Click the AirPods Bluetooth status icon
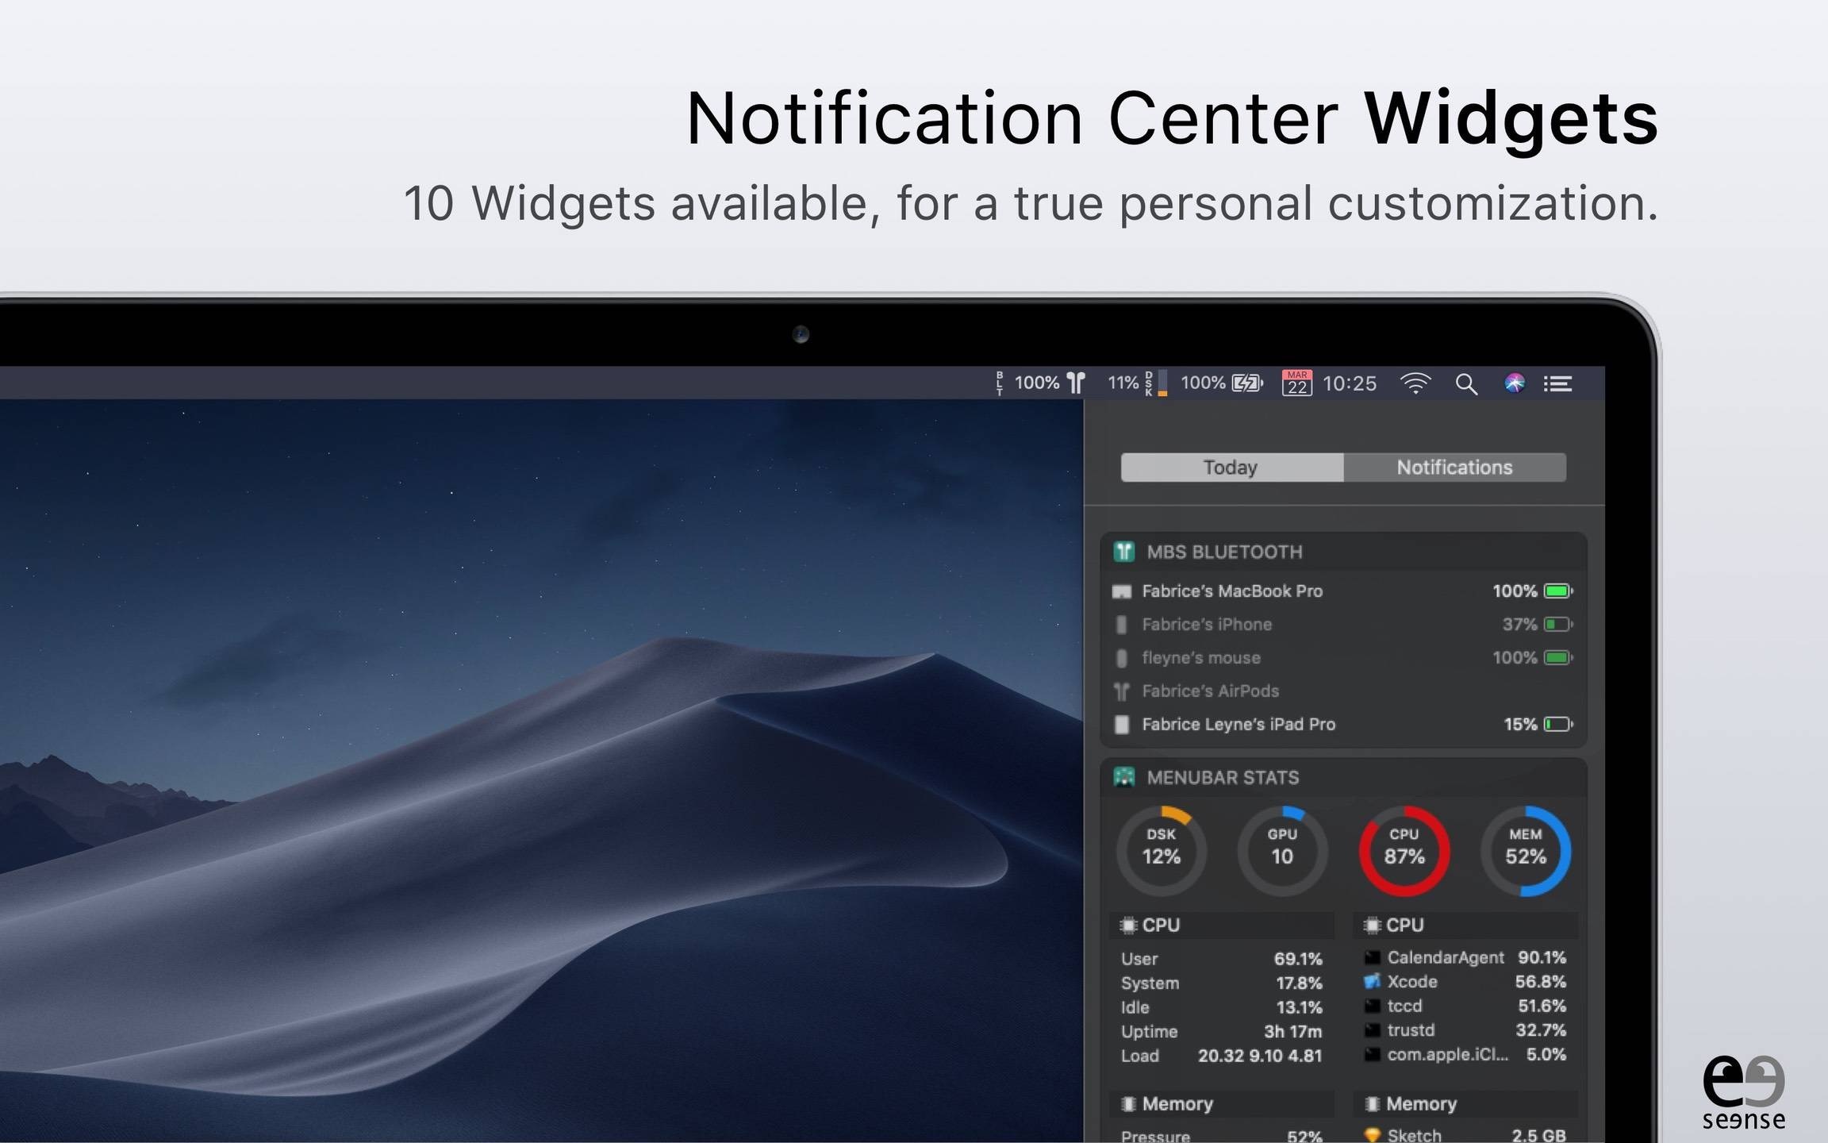This screenshot has height=1143, width=1828. point(1076,383)
